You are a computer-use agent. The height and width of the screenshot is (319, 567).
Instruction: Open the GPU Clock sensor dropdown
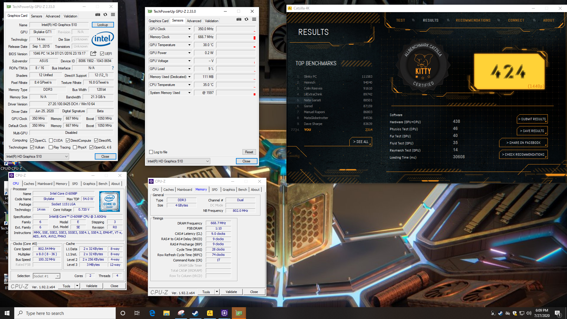[189, 29]
